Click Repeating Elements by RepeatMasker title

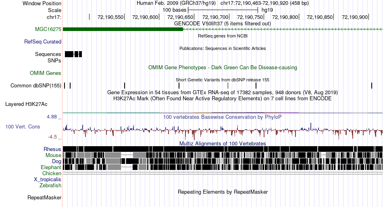[223, 192]
